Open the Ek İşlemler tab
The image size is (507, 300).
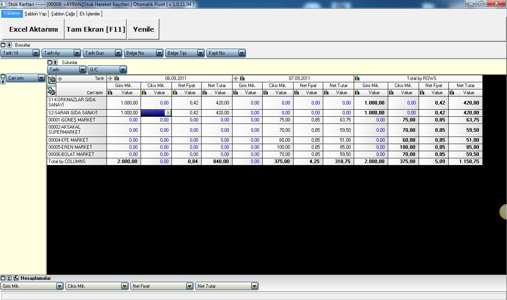(x=90, y=14)
